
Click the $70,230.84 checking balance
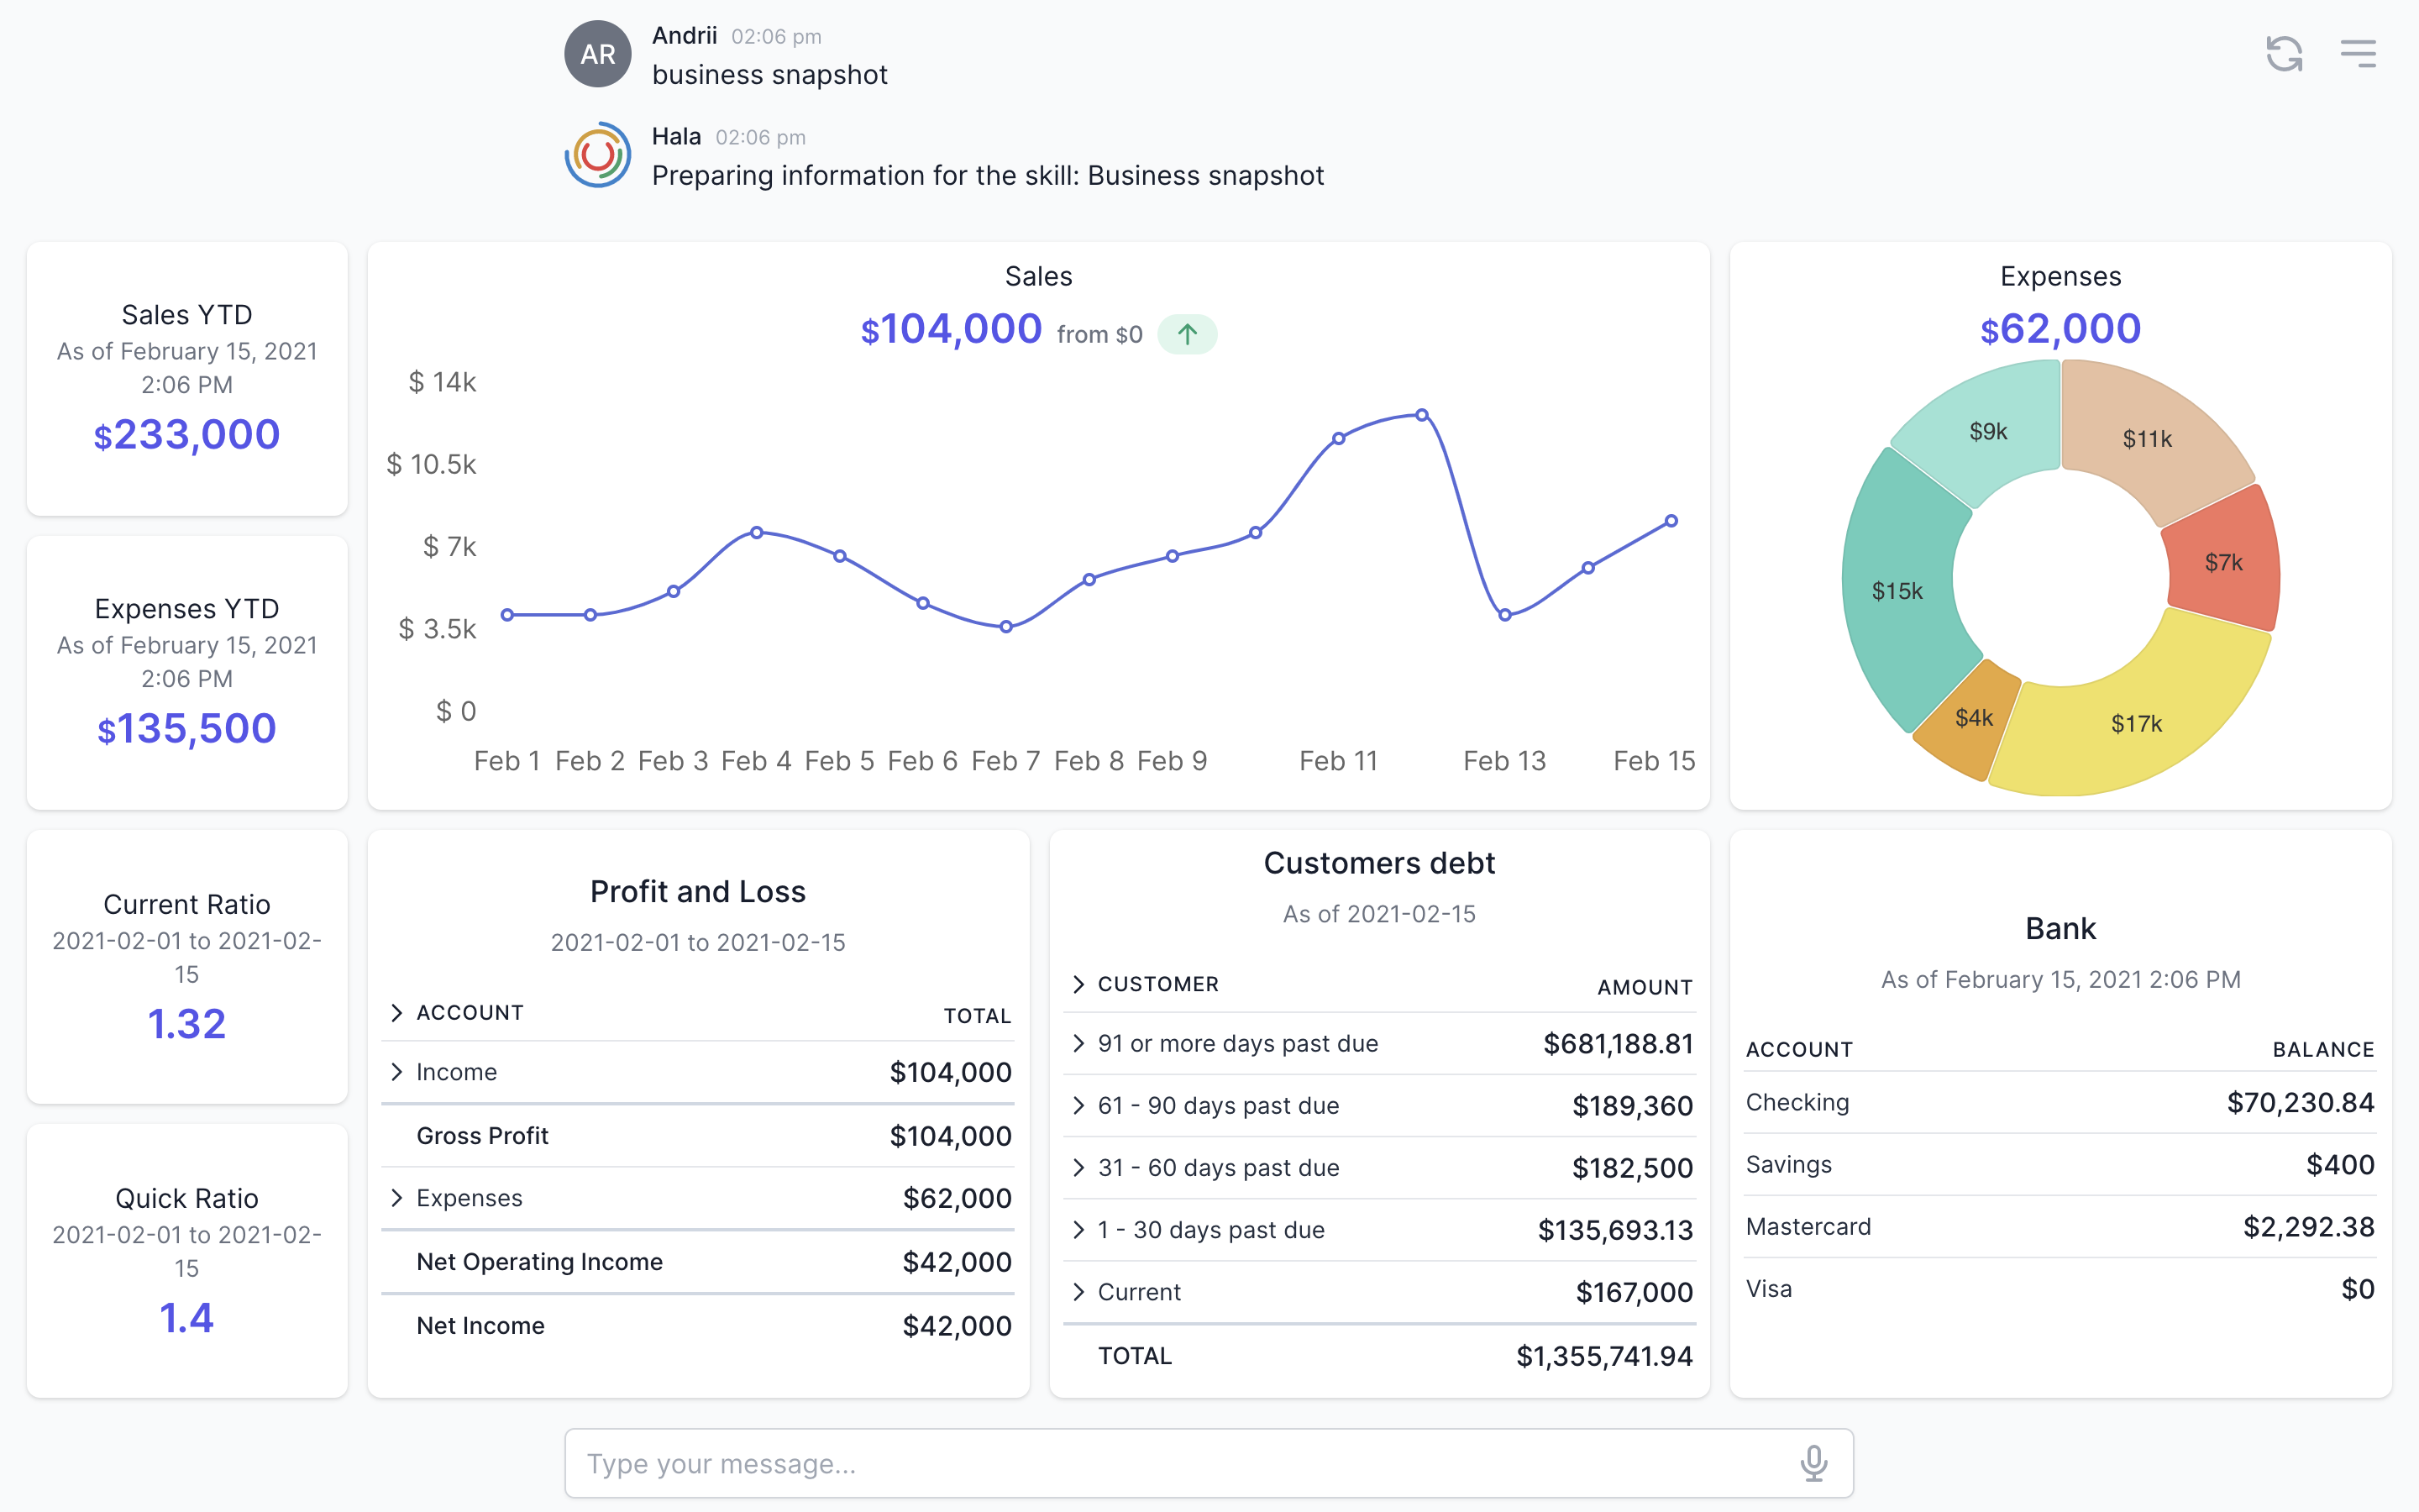[x=2300, y=1102]
